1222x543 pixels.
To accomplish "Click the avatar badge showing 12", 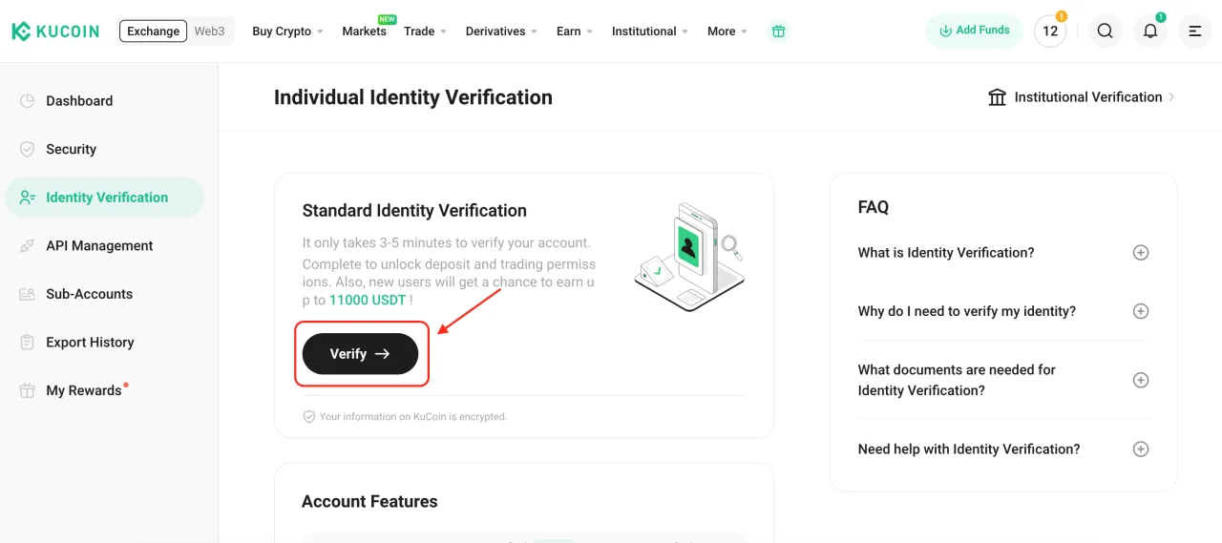I will point(1050,31).
